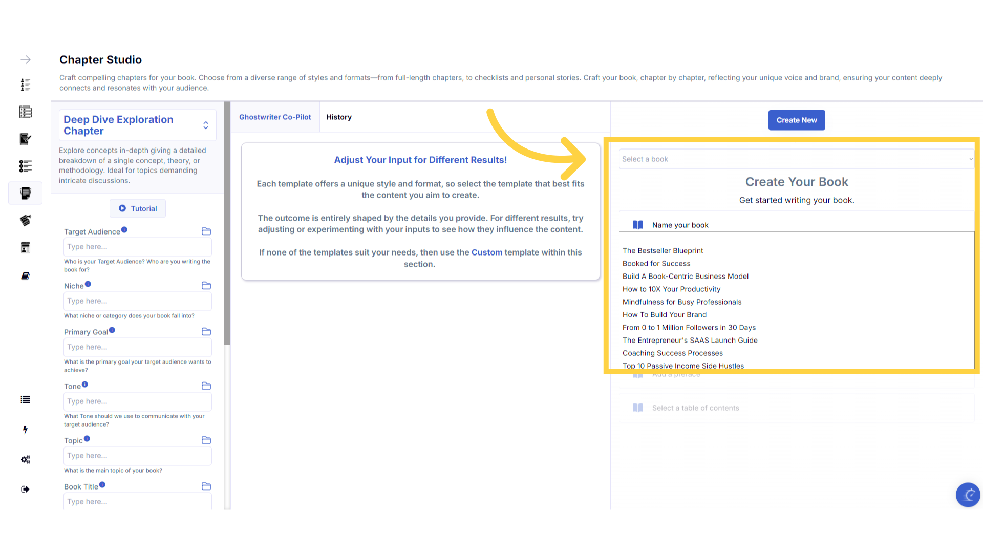Open saved folder for Niche field
Viewport: 983px width, 553px height.
(x=206, y=286)
